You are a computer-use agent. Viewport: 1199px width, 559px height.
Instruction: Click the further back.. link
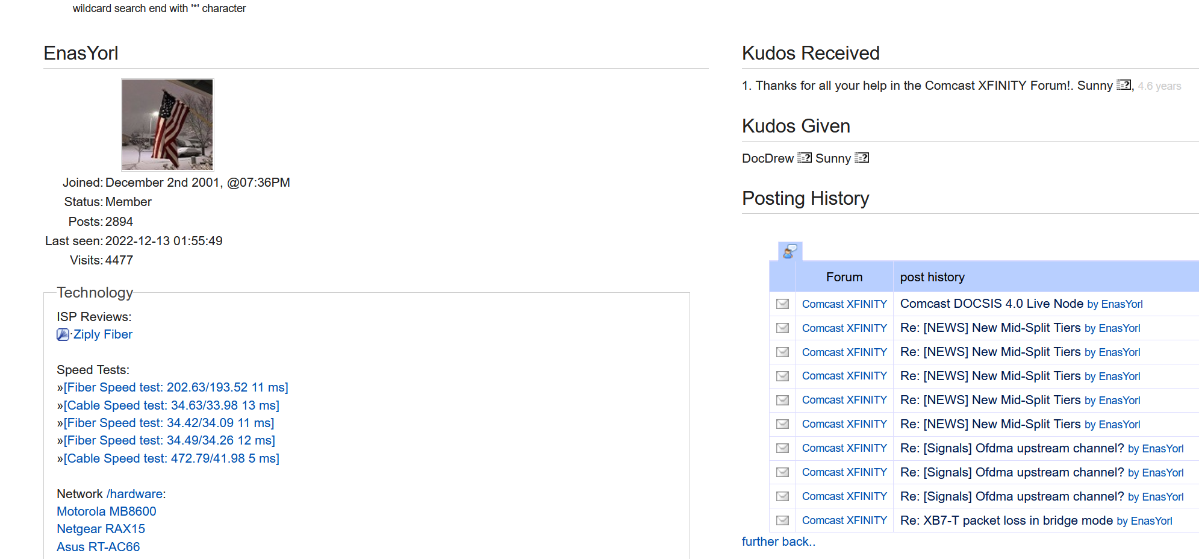pyautogui.click(x=779, y=542)
